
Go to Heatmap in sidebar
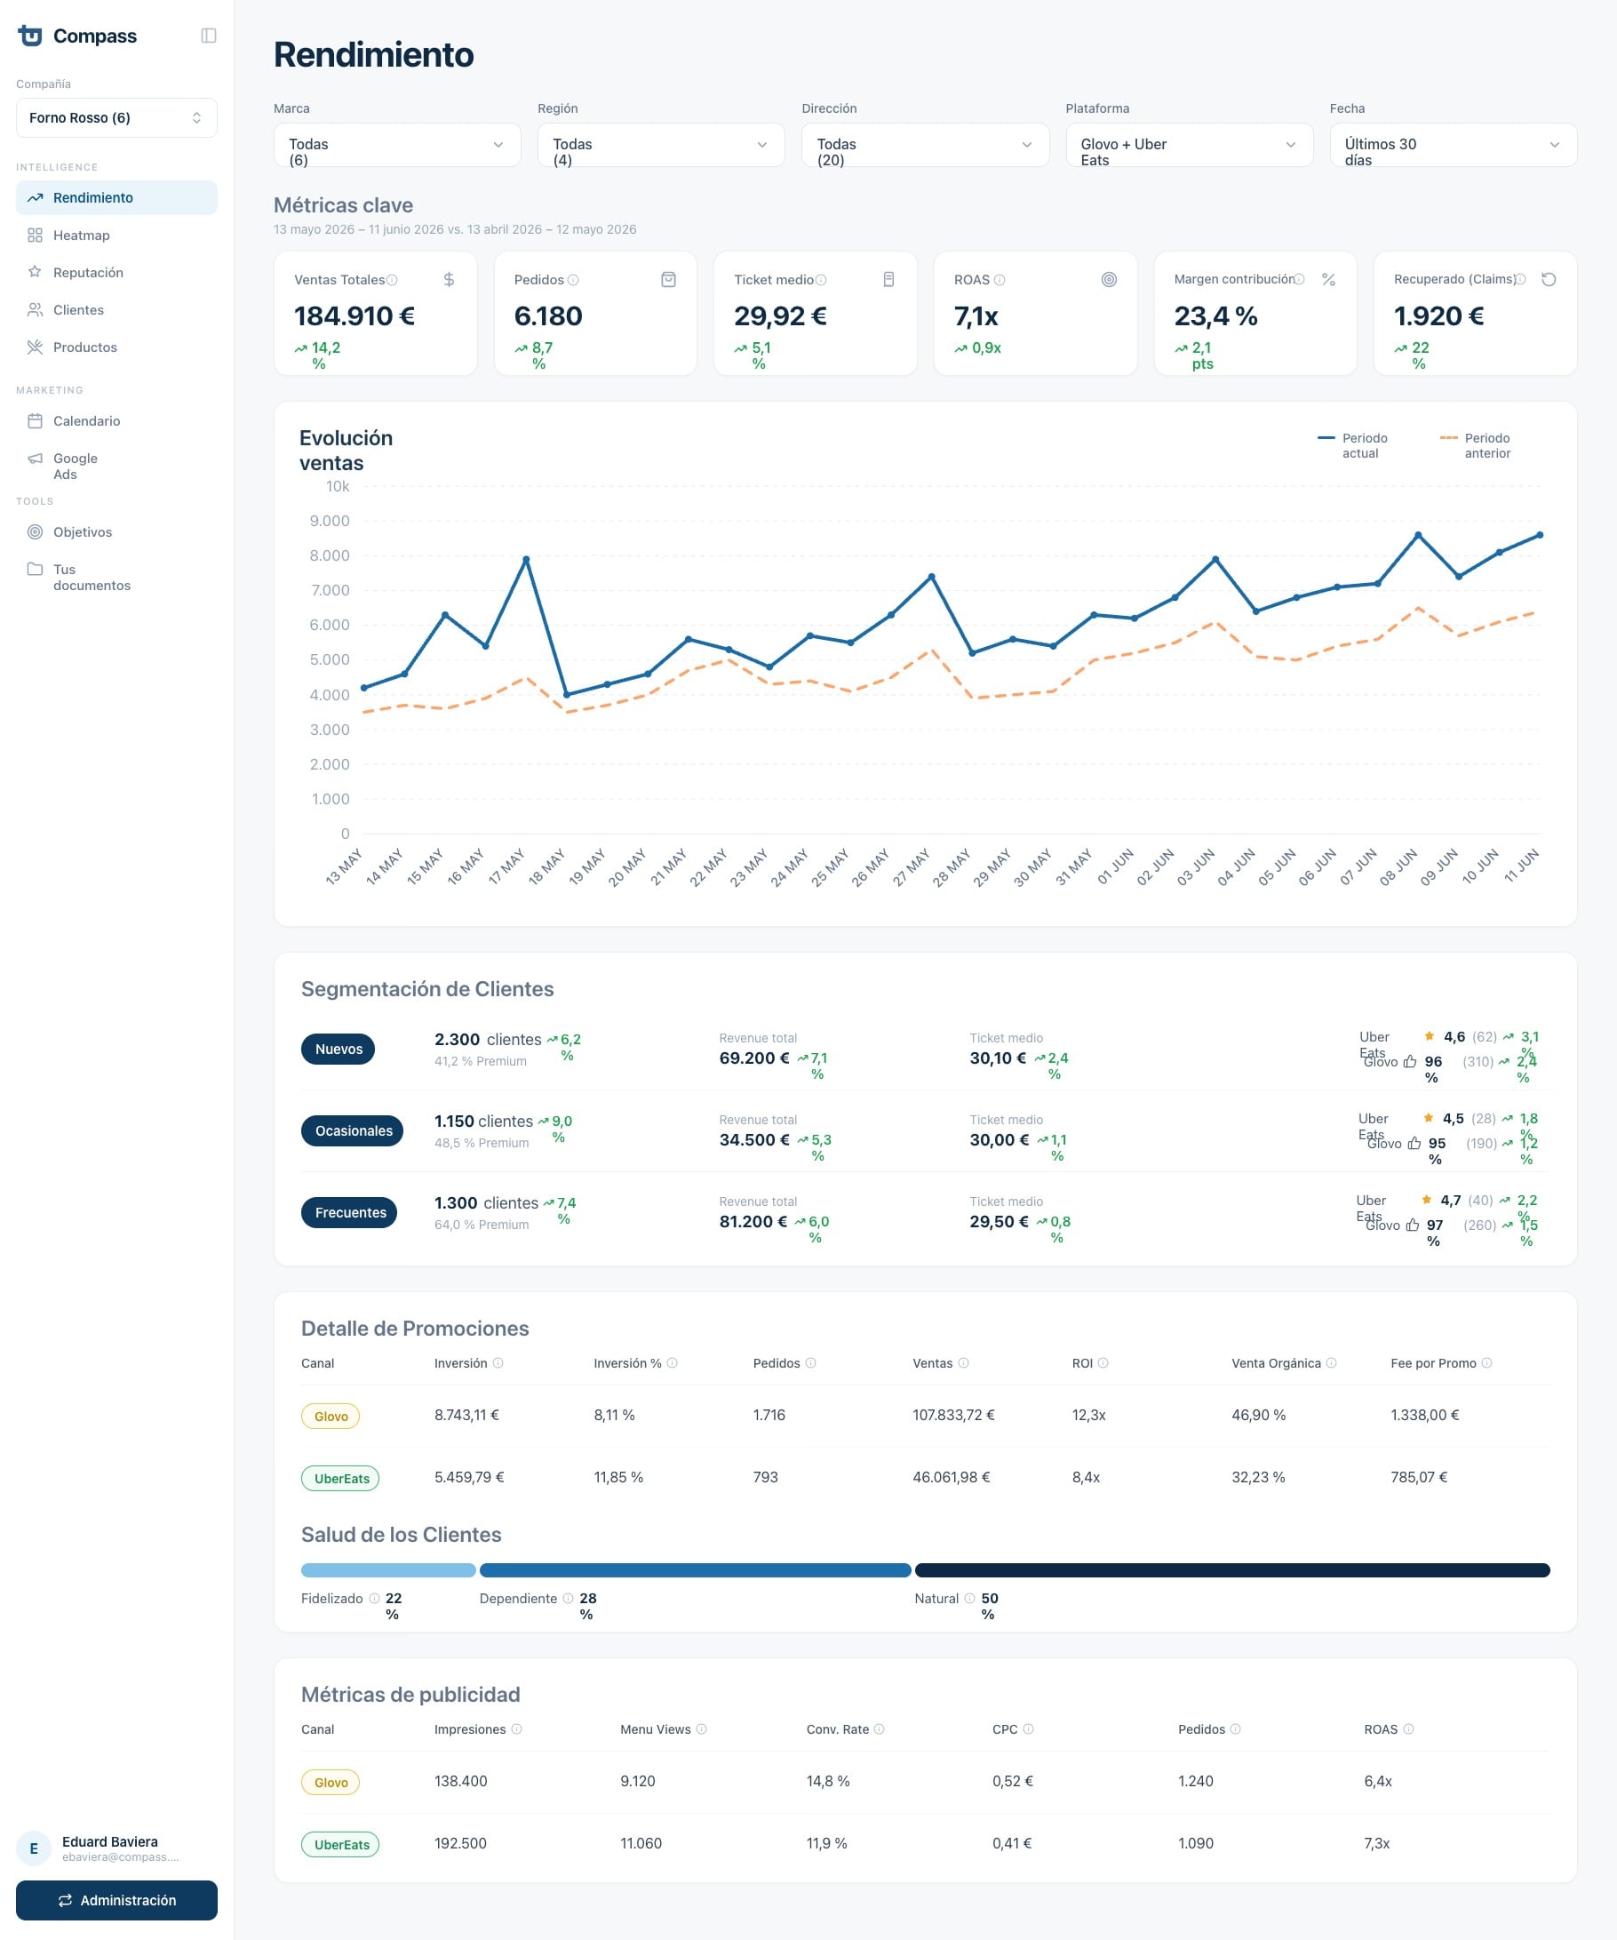(x=116, y=235)
